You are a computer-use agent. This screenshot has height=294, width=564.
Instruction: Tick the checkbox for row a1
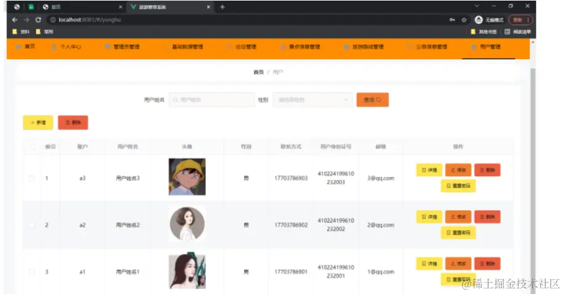click(x=32, y=272)
